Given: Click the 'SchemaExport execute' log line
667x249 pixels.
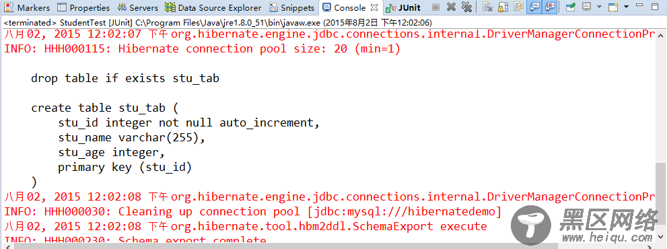Looking at the screenshot, I should (x=246, y=226).
